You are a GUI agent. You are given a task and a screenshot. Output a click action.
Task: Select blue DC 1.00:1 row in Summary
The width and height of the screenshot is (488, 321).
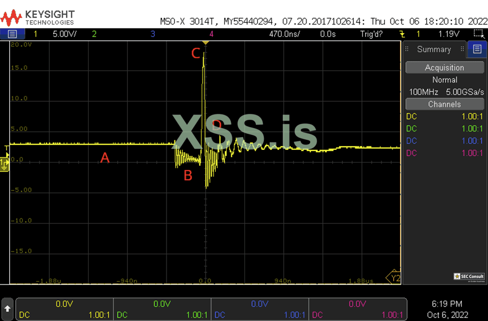444,141
